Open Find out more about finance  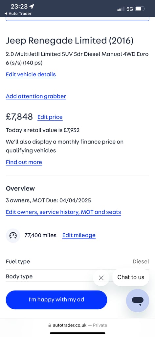[24, 162]
